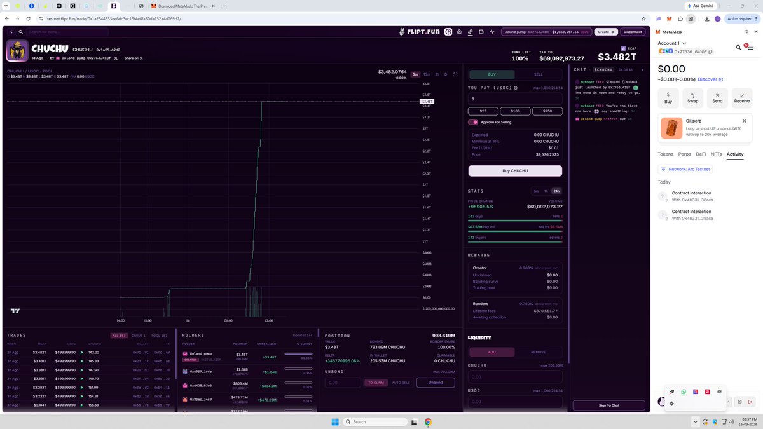The image size is (763, 429).
Task: Copy MetaMask account address icon
Action: point(710,51)
